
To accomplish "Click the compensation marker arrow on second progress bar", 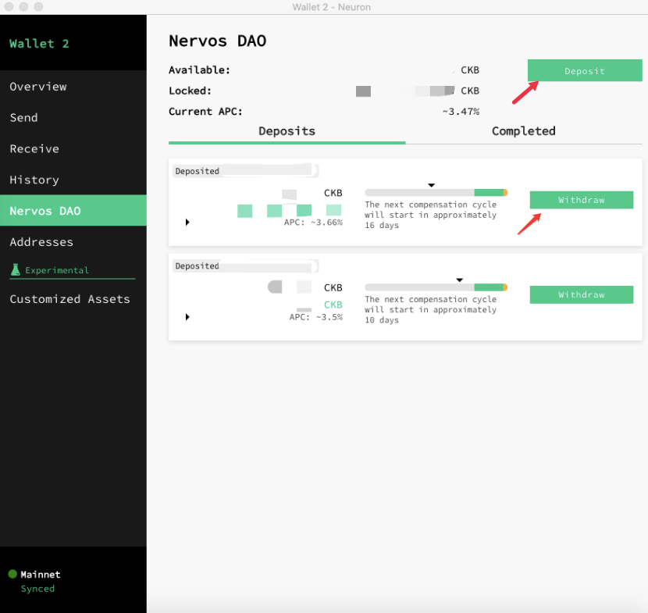I will click(459, 280).
